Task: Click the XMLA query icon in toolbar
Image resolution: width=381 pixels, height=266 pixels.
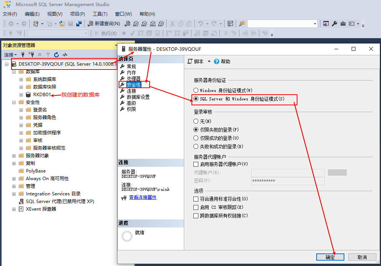Action: 153,24
